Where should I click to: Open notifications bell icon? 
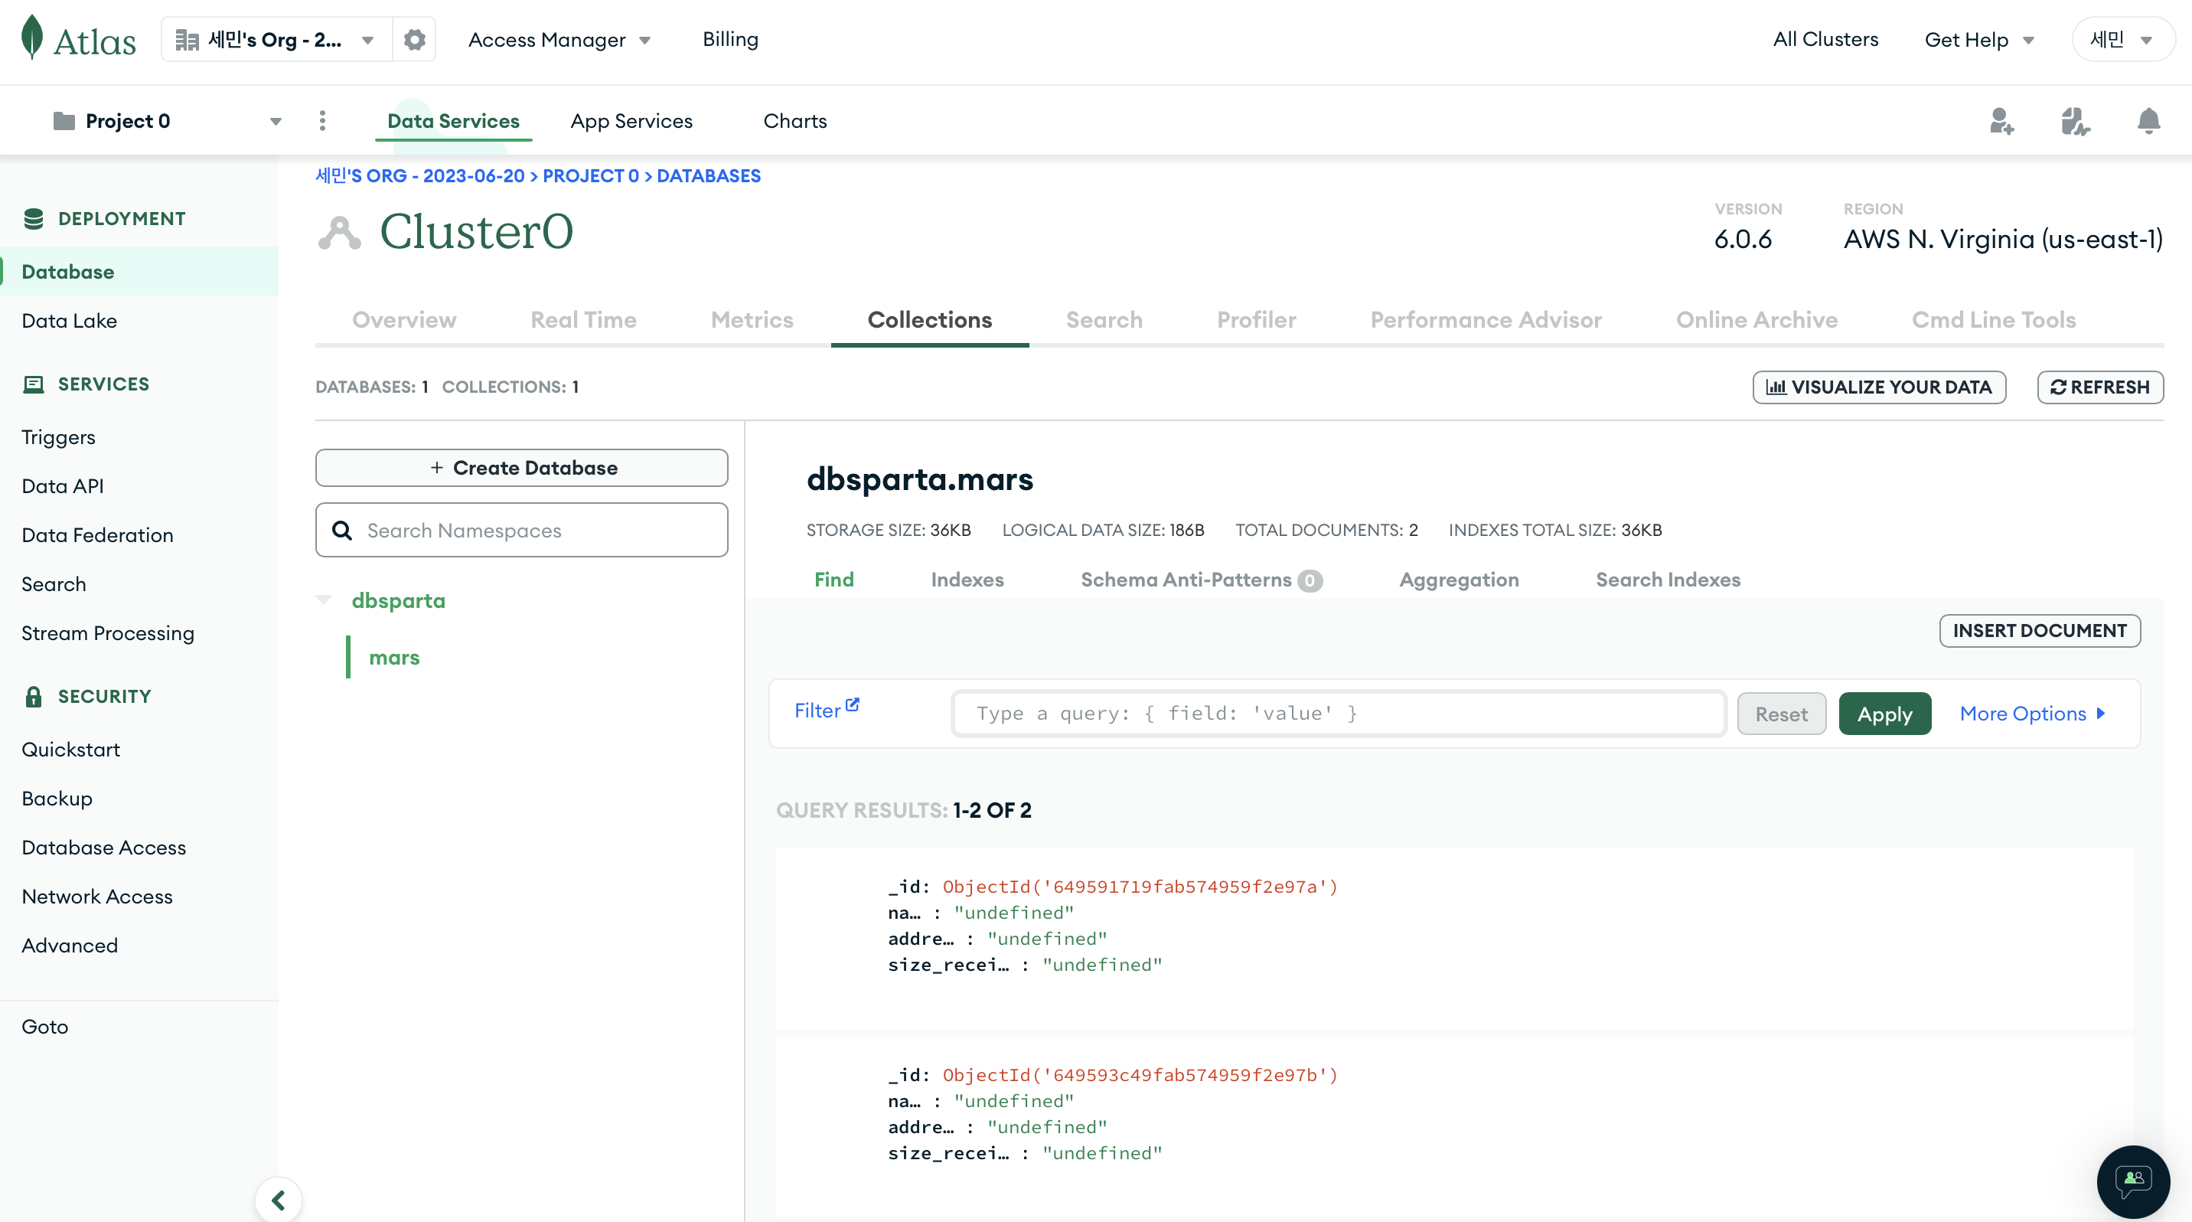pyautogui.click(x=2148, y=121)
